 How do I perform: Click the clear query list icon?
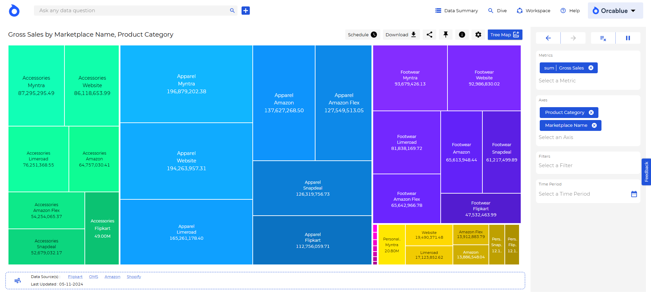click(x=603, y=38)
